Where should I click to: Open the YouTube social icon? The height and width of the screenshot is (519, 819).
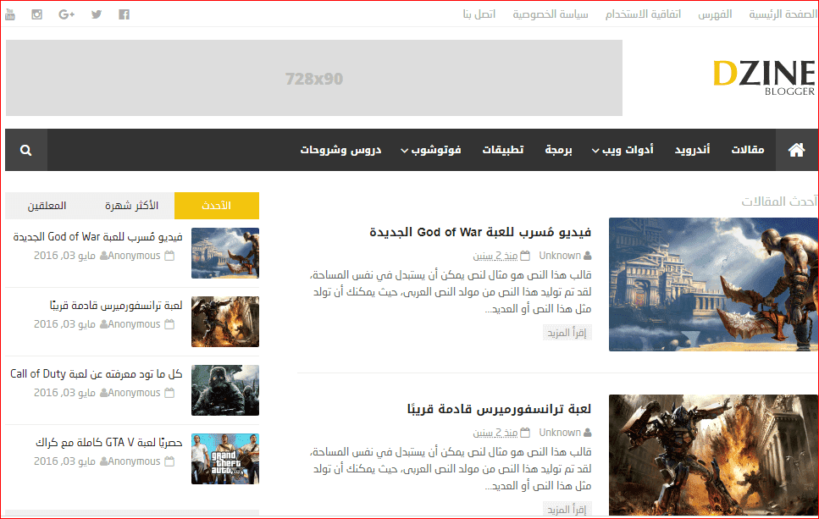10,14
